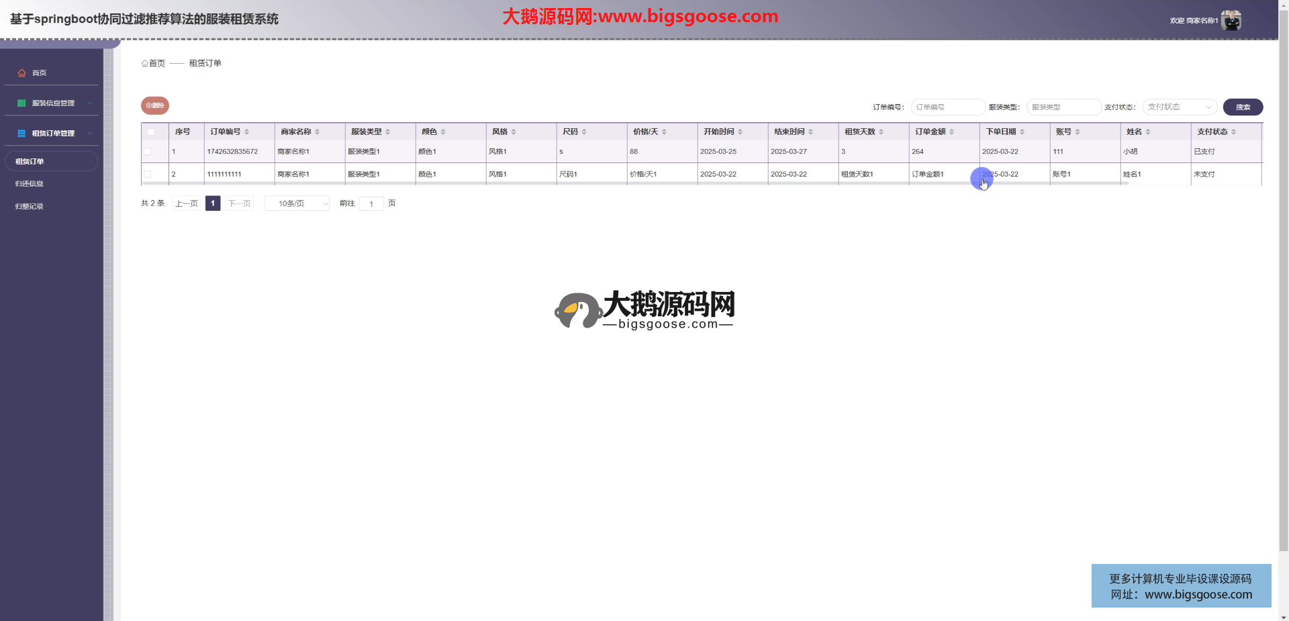
Task: Toggle the select-all checkbox in table header
Action: tap(151, 132)
